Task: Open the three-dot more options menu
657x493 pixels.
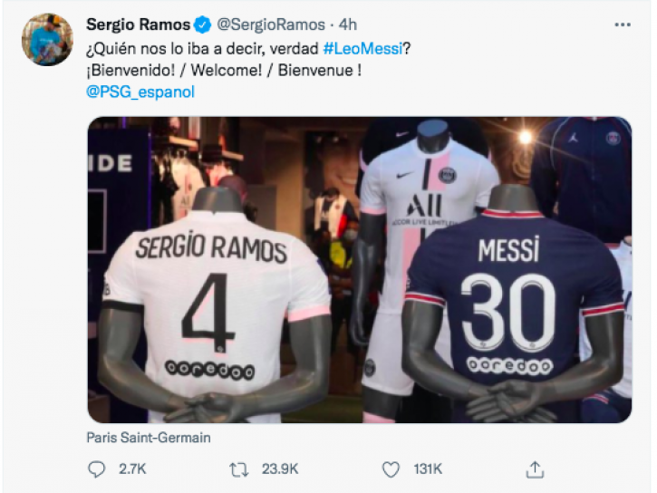Action: click(x=623, y=23)
